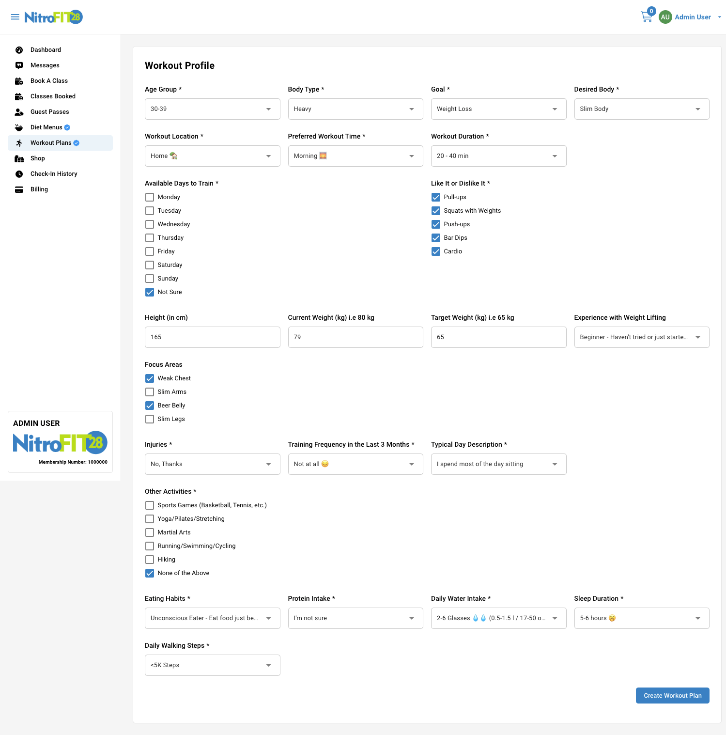The image size is (726, 735).
Task: Open Check-In History from the sidebar
Action: pyautogui.click(x=54, y=173)
